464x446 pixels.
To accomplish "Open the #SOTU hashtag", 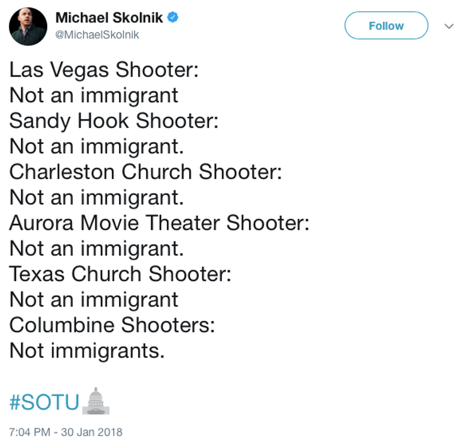I will tap(45, 402).
